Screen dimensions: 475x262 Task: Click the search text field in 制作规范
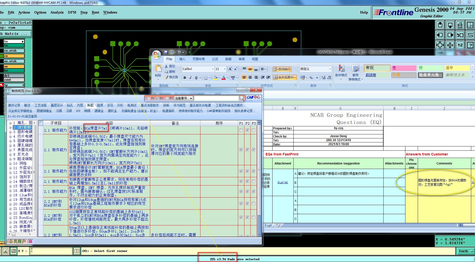pyautogui.click(x=216, y=98)
